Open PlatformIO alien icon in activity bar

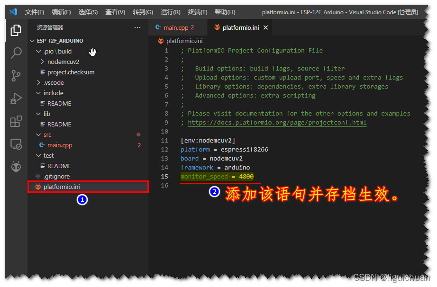[16, 167]
